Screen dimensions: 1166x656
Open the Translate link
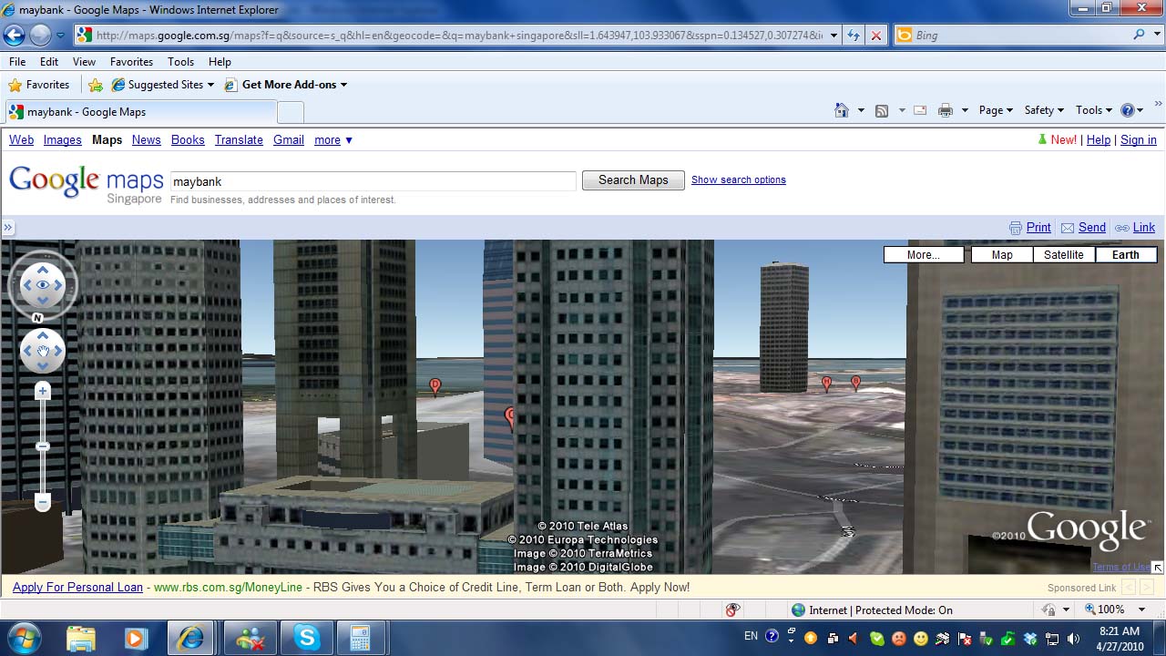(x=239, y=139)
